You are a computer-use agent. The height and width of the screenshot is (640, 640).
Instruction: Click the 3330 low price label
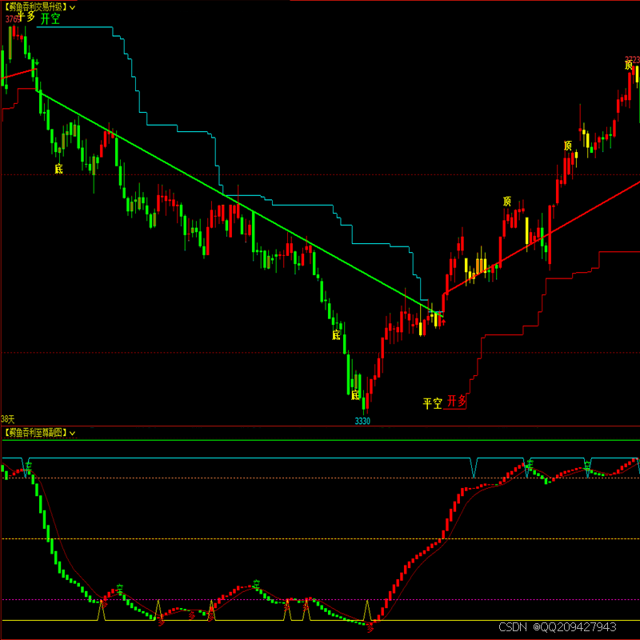362,422
